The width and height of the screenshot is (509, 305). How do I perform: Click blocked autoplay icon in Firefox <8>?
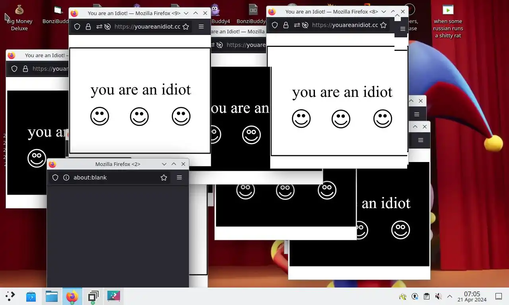305,25
